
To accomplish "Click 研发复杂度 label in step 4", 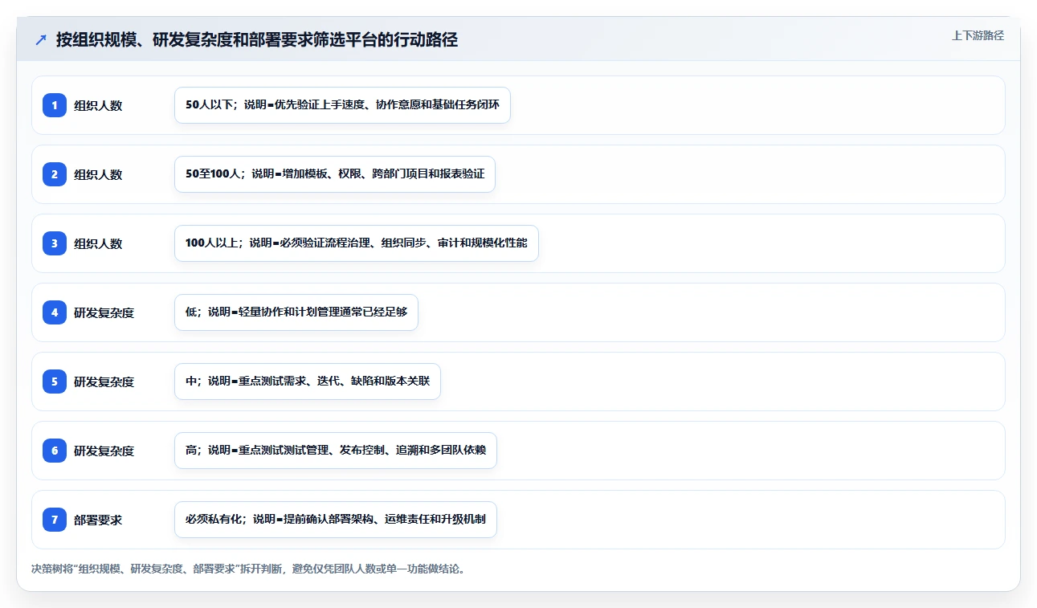I will click(x=104, y=312).
